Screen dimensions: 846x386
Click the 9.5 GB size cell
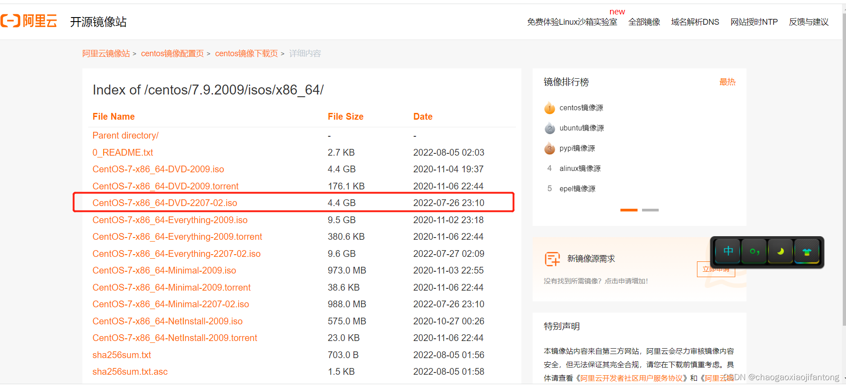click(342, 220)
